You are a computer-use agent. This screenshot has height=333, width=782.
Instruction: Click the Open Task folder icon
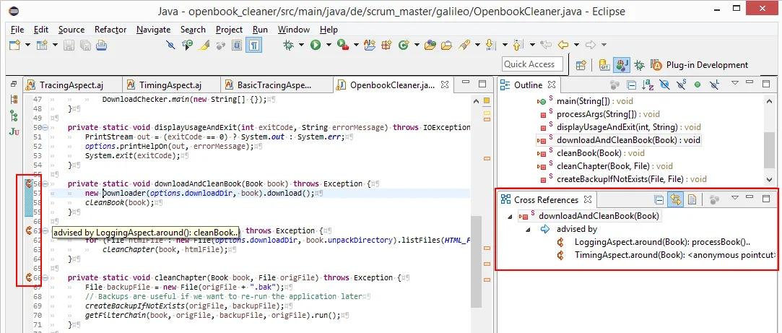tap(446, 46)
